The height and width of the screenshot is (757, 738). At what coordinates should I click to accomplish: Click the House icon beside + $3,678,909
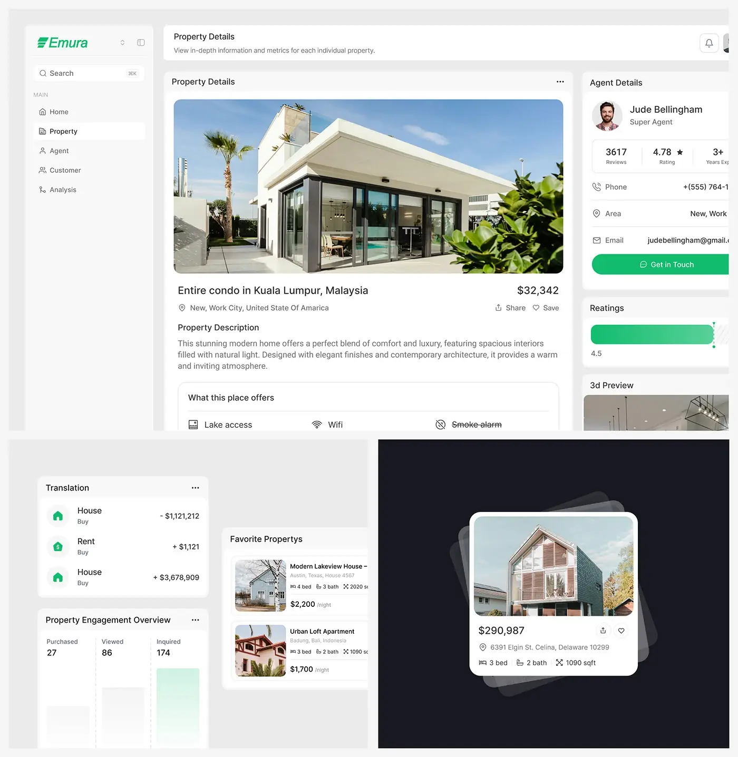58,577
